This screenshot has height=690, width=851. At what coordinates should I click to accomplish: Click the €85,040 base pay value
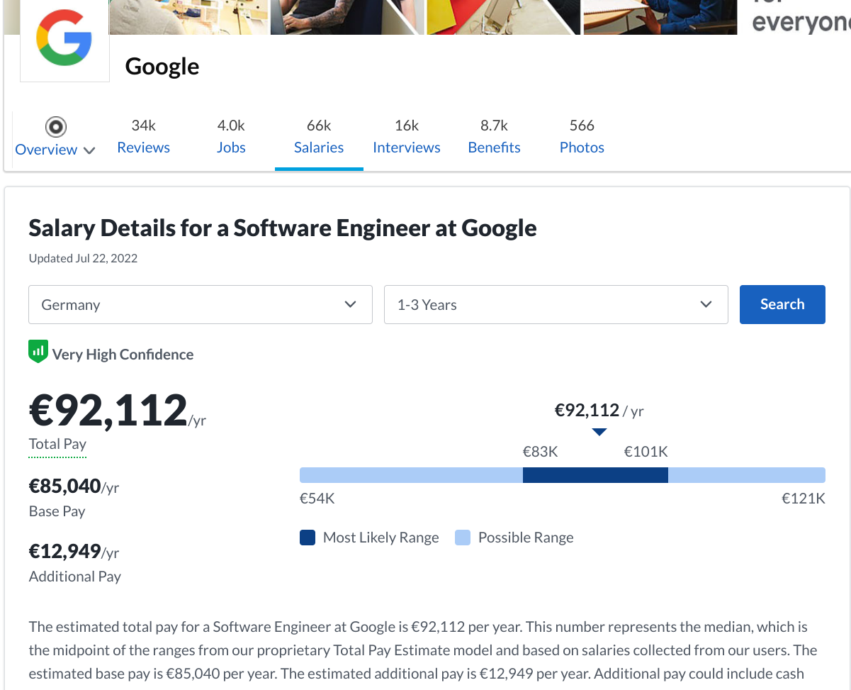tap(64, 486)
